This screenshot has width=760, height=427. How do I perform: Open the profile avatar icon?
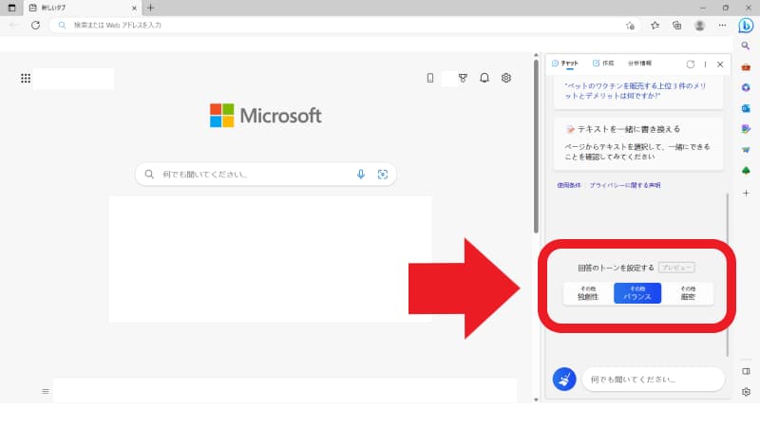tap(699, 26)
